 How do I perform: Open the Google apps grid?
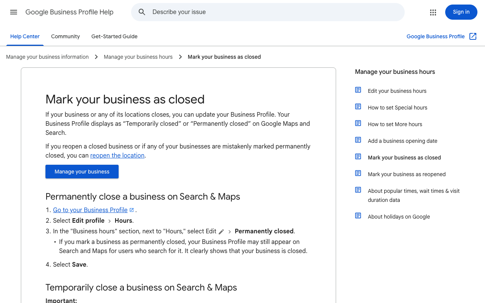click(x=433, y=12)
